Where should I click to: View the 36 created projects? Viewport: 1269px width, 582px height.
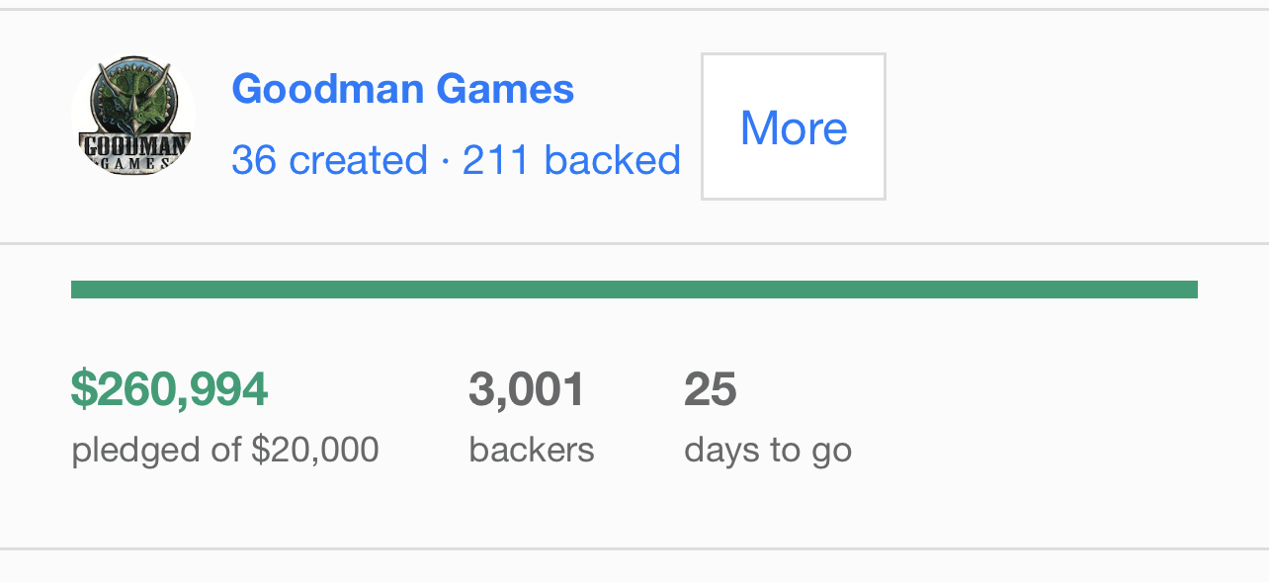[329, 160]
